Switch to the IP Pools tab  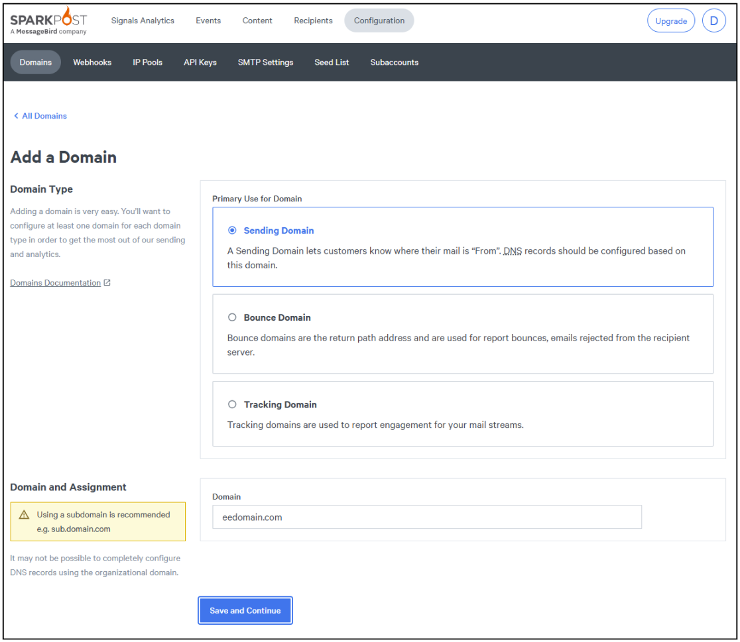click(147, 62)
